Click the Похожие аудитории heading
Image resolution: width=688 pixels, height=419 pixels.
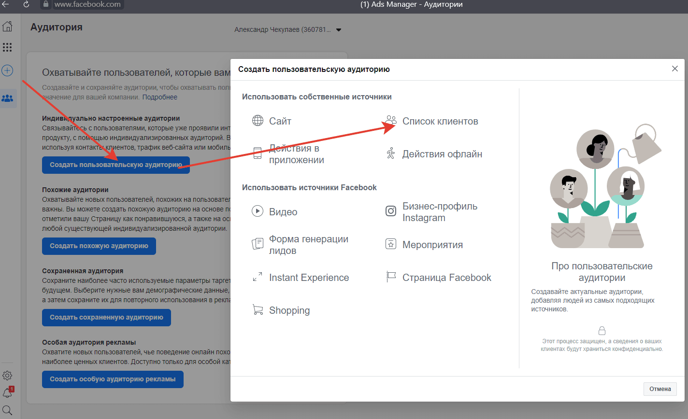(75, 190)
